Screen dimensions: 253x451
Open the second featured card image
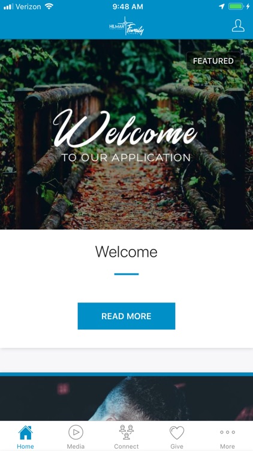[126, 399]
